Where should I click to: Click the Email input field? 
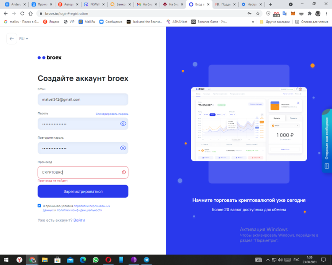click(83, 99)
